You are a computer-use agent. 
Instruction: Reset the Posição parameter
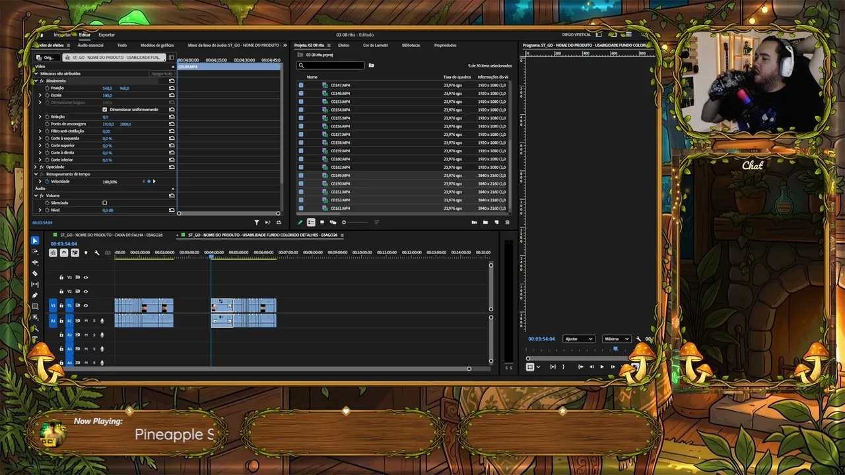tap(172, 88)
